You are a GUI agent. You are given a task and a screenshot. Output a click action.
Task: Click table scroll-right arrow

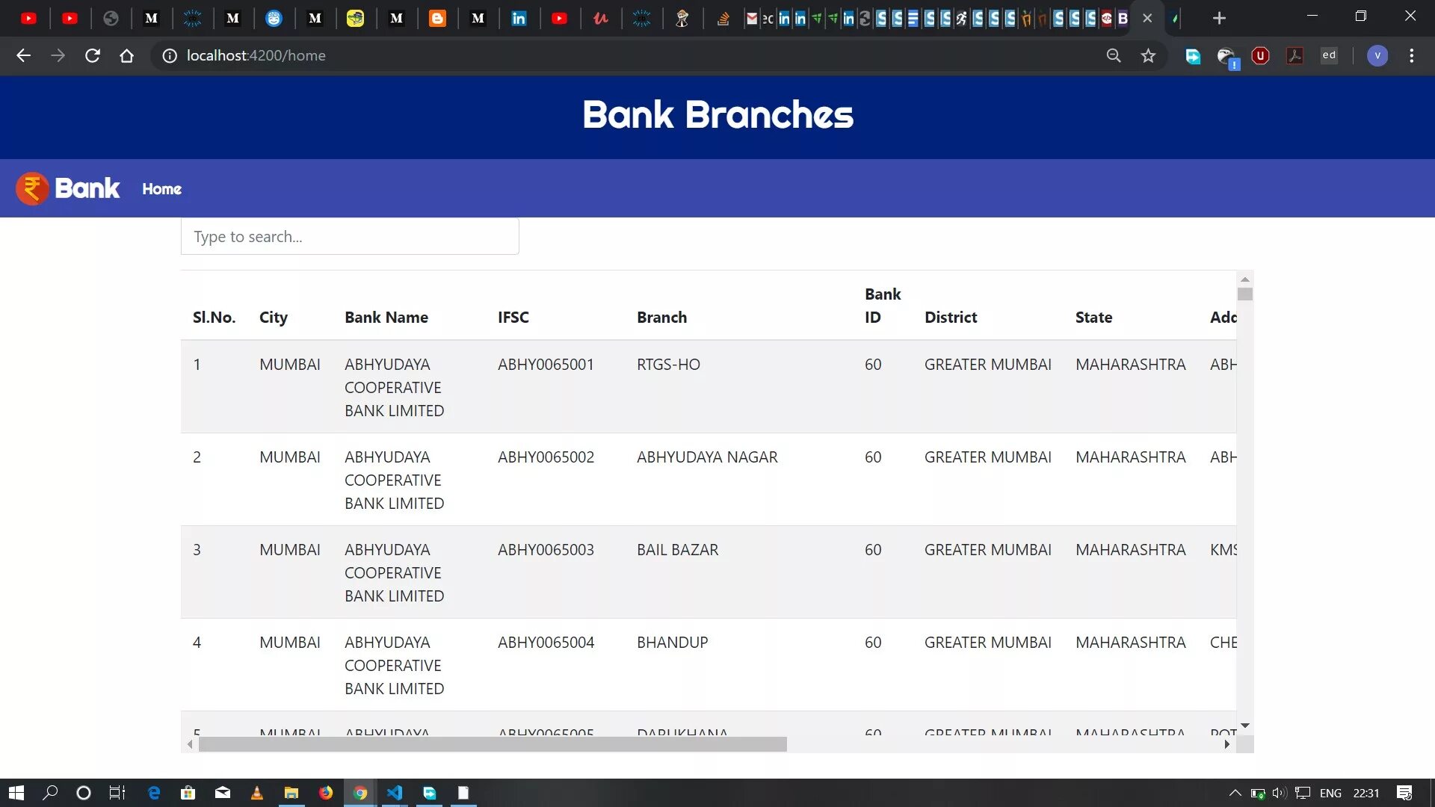pyautogui.click(x=1226, y=744)
